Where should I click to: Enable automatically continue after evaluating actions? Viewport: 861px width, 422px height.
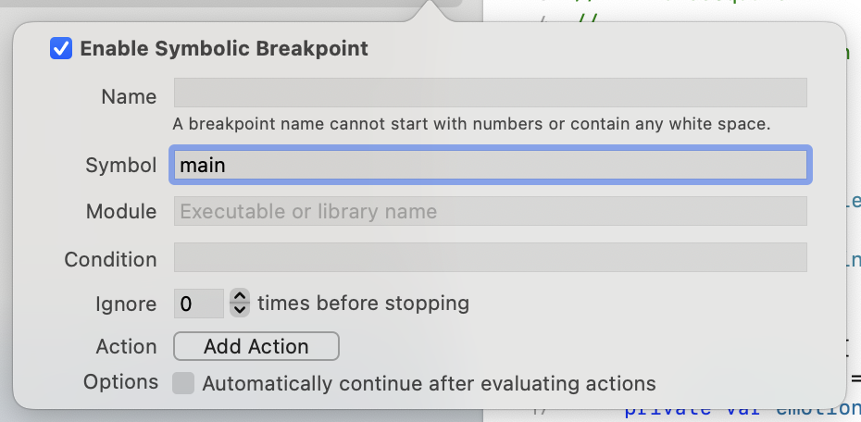[183, 383]
